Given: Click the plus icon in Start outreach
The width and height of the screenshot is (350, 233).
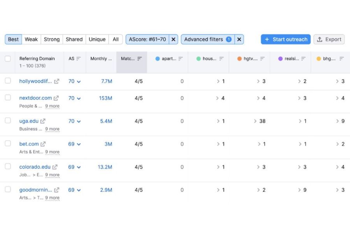Looking at the screenshot, I should tap(267, 40).
